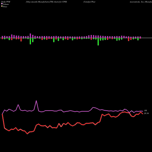Click the Volume legend color swatch
The image size is (152, 152).
[2, 4]
